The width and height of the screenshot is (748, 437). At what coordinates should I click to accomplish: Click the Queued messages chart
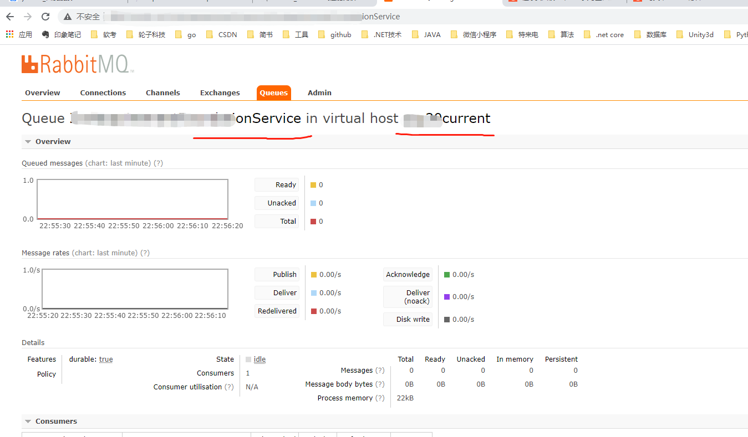pyautogui.click(x=133, y=199)
